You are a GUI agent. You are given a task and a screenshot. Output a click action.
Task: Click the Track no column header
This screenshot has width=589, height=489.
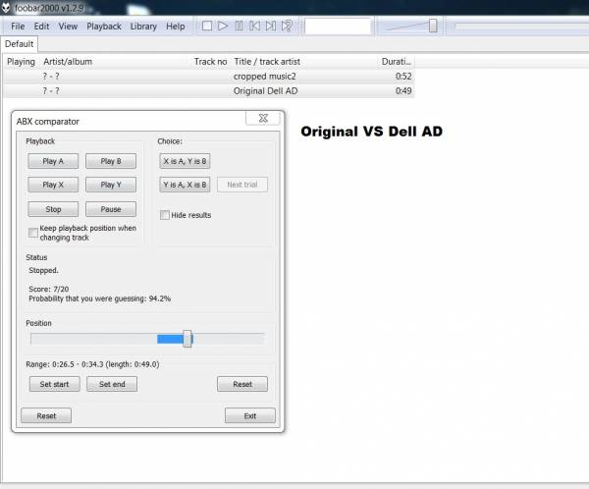pos(210,62)
